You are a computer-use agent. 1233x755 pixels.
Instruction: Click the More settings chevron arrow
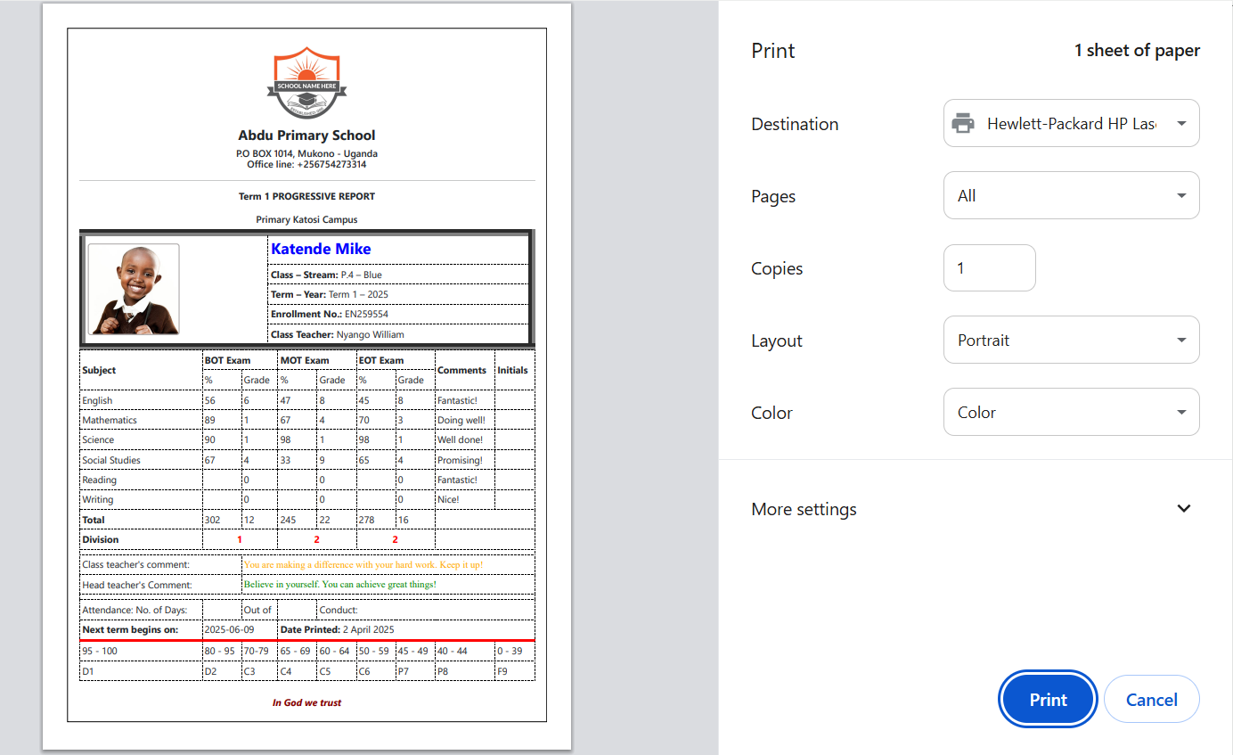click(x=1183, y=509)
